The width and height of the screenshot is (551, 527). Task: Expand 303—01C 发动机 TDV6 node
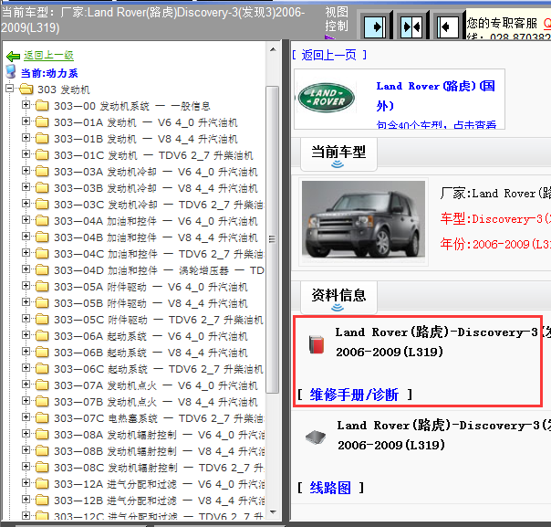tap(26, 154)
